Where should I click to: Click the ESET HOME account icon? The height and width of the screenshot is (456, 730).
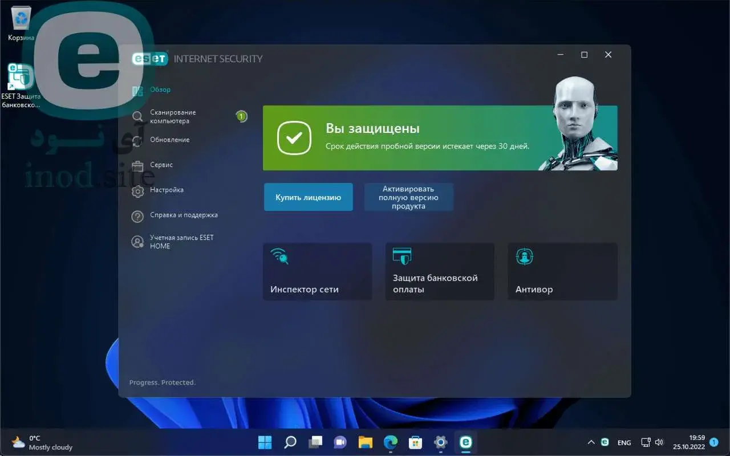[x=137, y=242]
